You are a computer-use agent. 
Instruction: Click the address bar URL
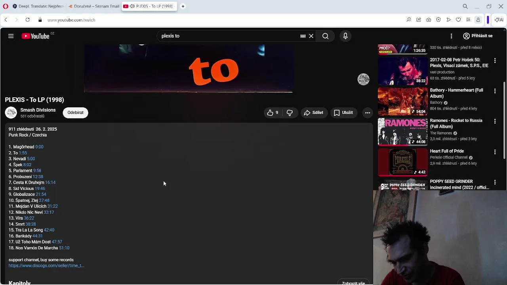[71, 20]
